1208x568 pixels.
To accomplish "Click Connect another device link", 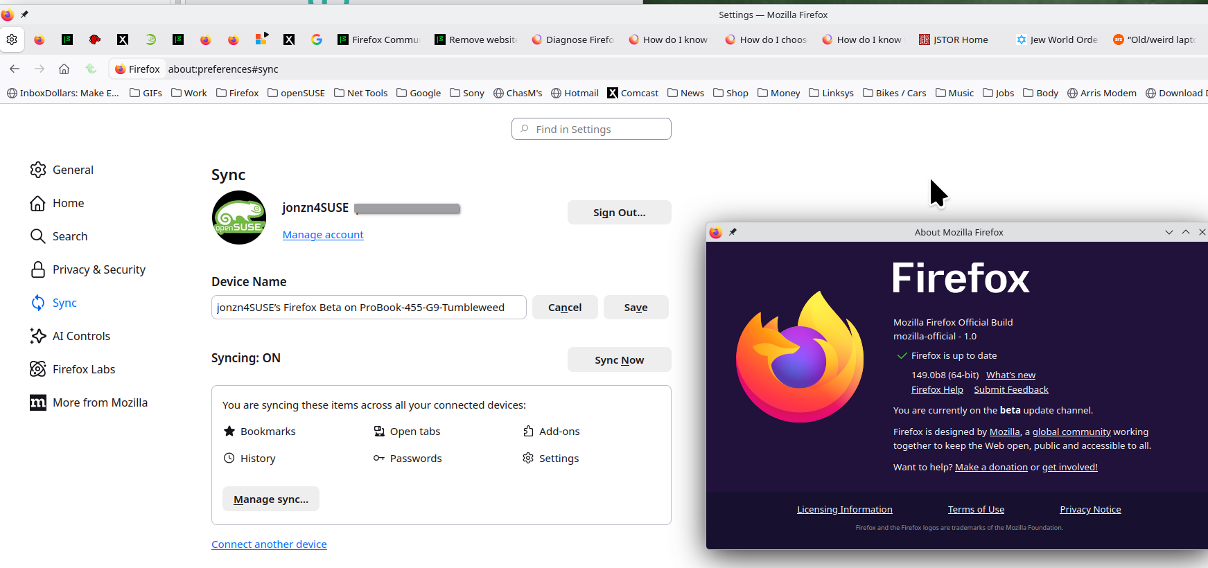I will tap(269, 544).
